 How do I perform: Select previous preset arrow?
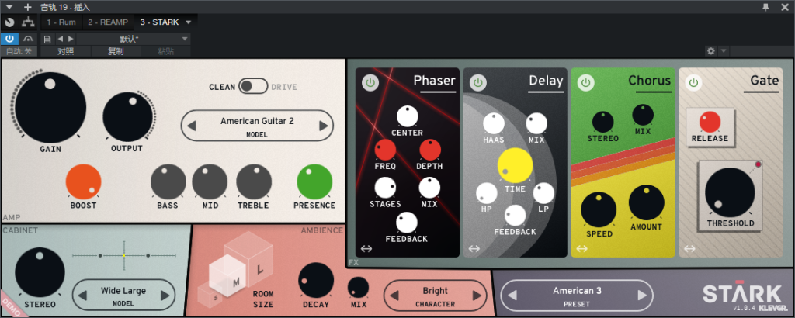[x=512, y=296]
